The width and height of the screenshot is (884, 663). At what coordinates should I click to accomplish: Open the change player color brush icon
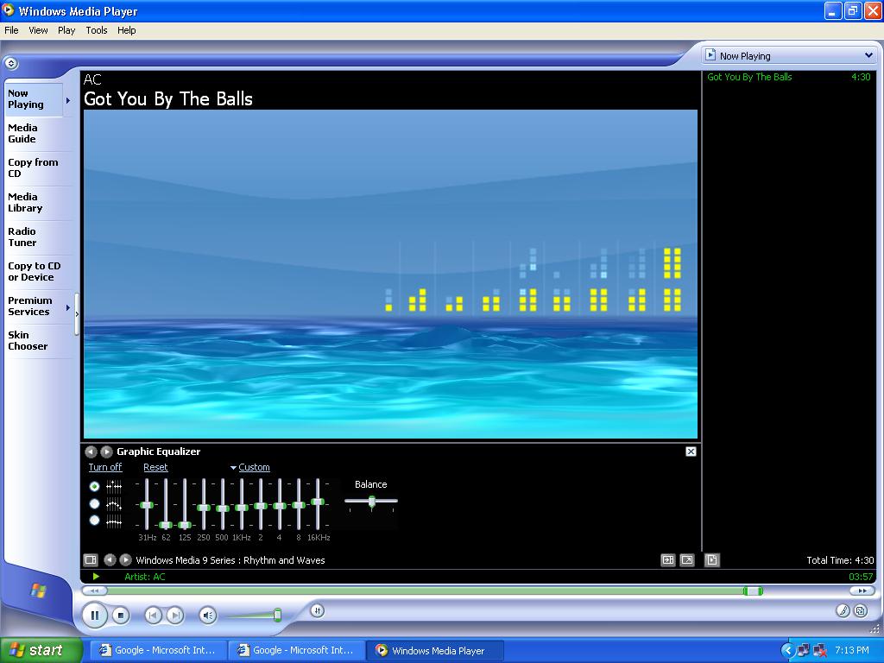pyautogui.click(x=843, y=610)
